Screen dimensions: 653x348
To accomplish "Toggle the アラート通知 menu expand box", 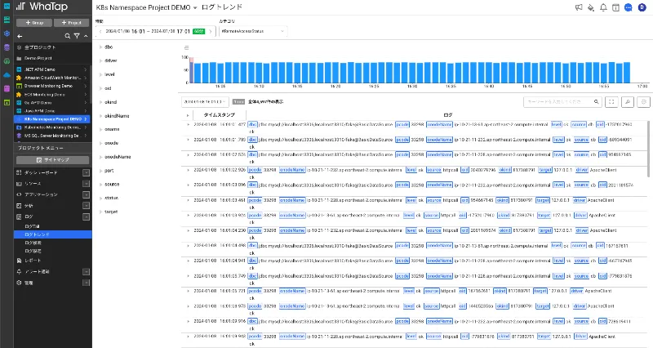I will (x=86, y=272).
